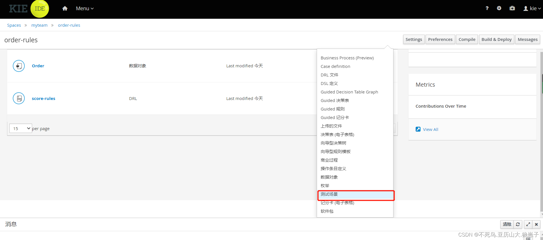Image resolution: width=543 pixels, height=240 pixels.
Task: Open the Menu dropdown
Action: point(85,9)
